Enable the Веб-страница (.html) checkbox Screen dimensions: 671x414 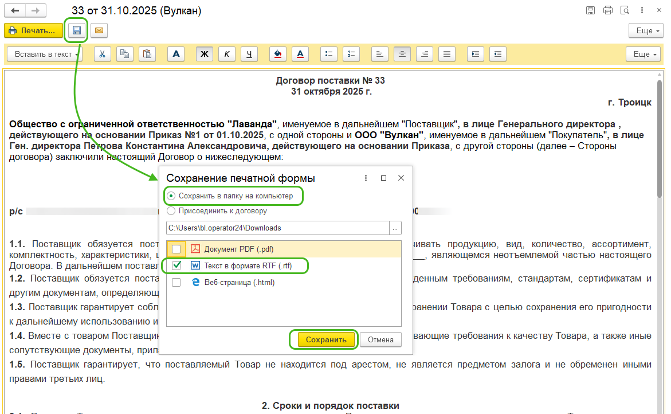coord(176,282)
